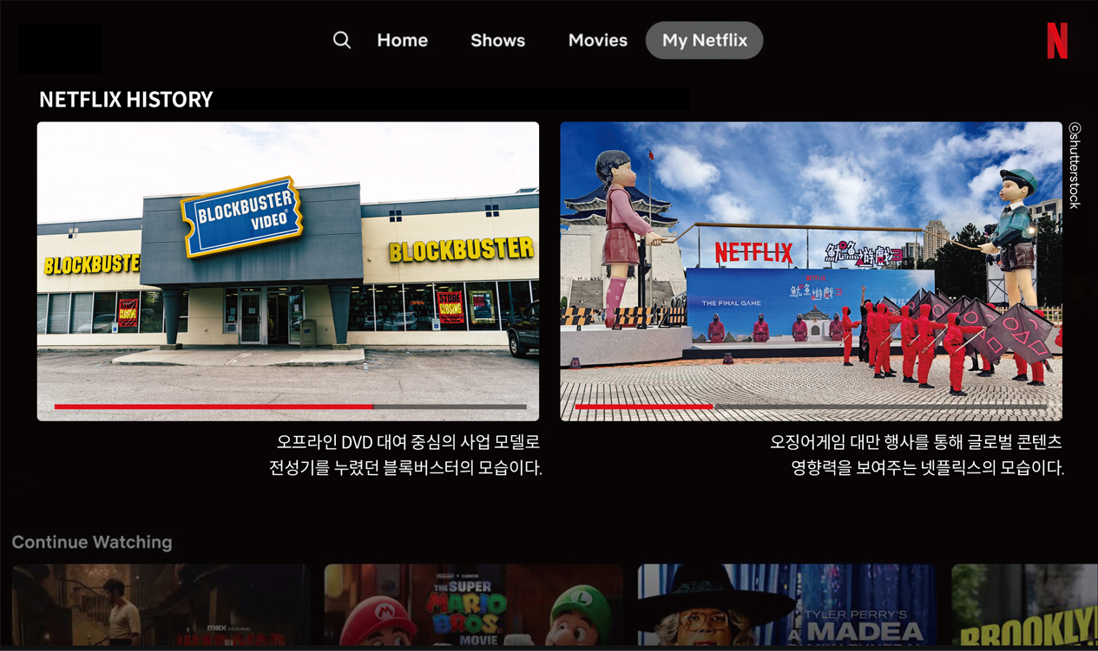This screenshot has width=1098, height=651.
Task: Click the NETFLIX HISTORY heading
Action: (126, 100)
